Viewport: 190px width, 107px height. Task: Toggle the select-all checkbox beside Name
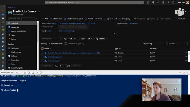pyautogui.click(x=42, y=48)
